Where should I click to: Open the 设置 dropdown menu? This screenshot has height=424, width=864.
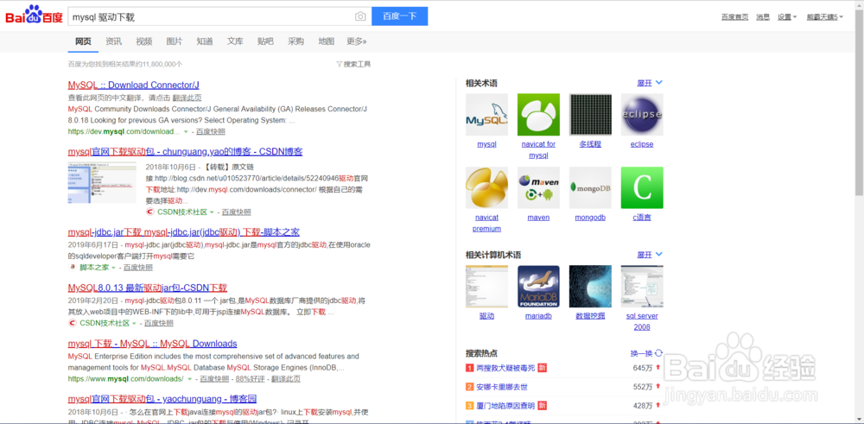point(787,17)
